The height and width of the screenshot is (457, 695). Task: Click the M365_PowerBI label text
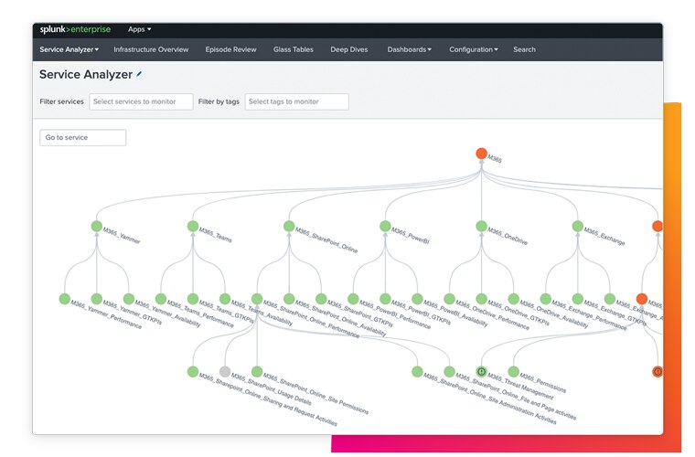tap(411, 236)
